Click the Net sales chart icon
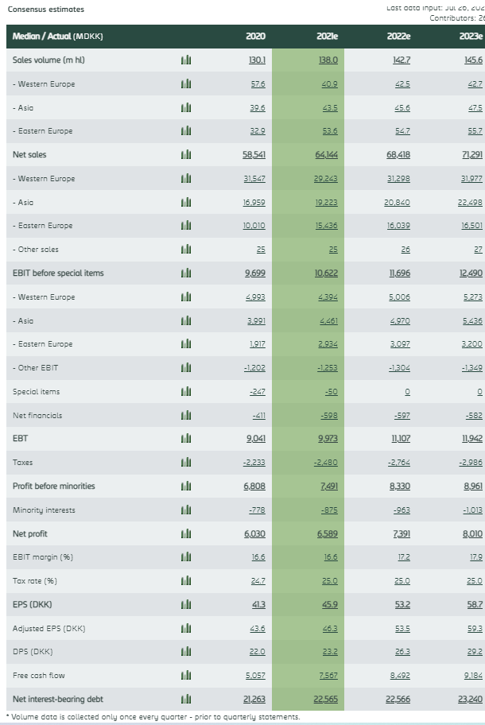 pos(186,155)
